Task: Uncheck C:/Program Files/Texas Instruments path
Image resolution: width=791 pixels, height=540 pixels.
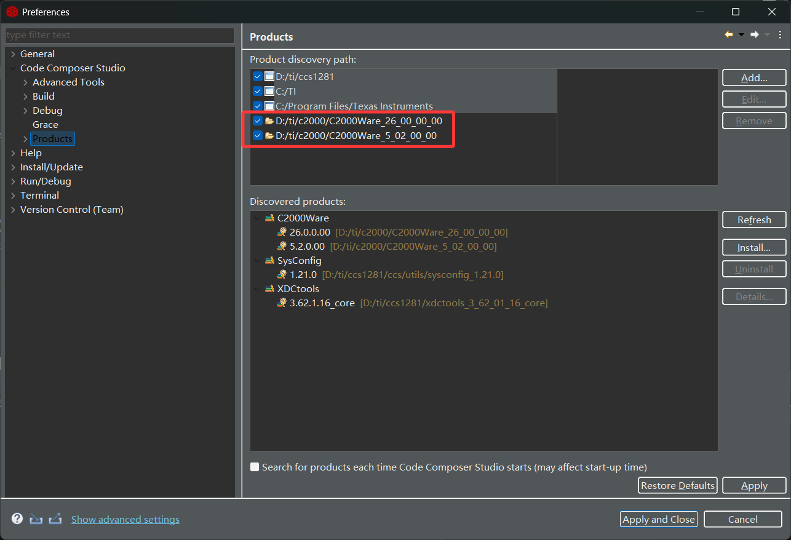Action: 258,106
